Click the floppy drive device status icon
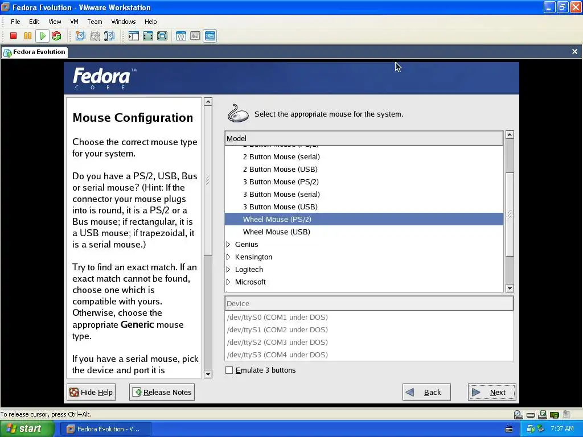The height and width of the screenshot is (437, 583). pyautogui.click(x=543, y=414)
